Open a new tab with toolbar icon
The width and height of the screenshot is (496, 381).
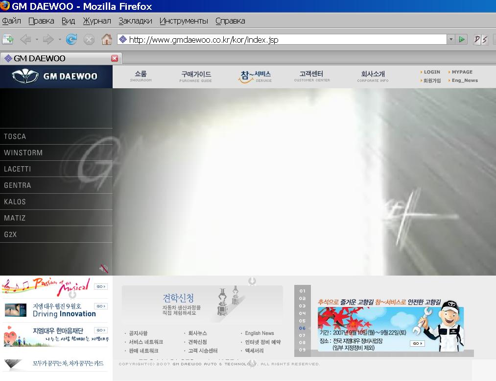[8, 40]
